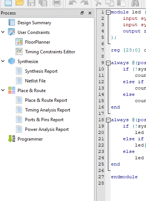The height and width of the screenshot is (201, 146).
Task: Click the Process panel title
Action: (x=8, y=13)
